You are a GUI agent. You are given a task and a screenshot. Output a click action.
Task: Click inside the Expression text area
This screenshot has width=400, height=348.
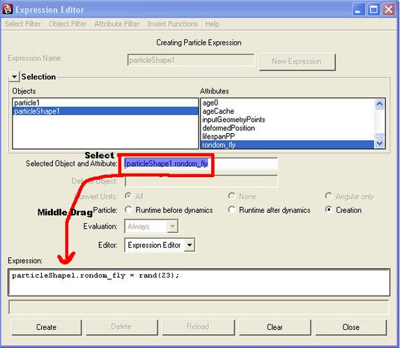(199, 282)
